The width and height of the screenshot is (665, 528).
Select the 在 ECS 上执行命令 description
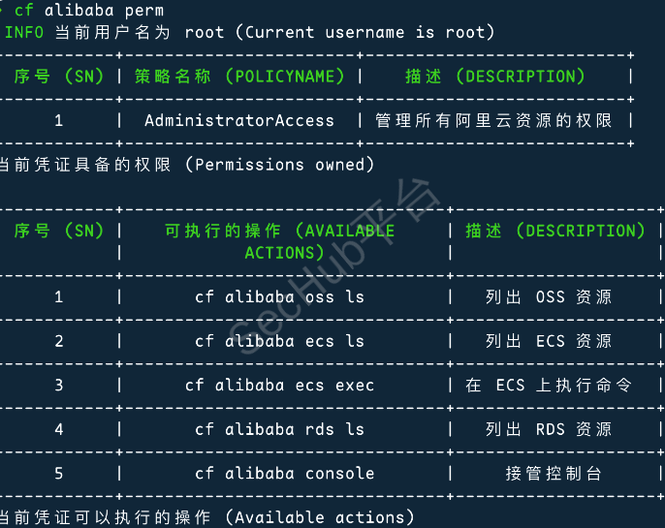pos(549,385)
